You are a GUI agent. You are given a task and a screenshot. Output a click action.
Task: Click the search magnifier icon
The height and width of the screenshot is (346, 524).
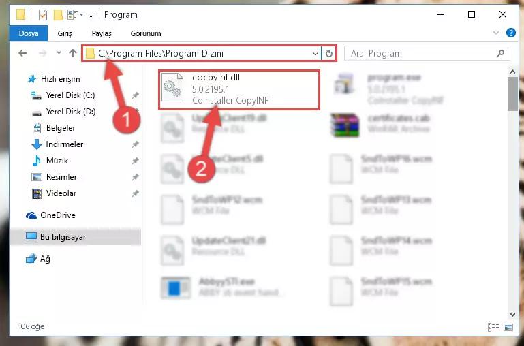pyautogui.click(x=500, y=53)
